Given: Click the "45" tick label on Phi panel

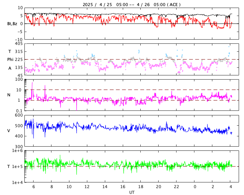Looking at the screenshot, I should (20, 75).
